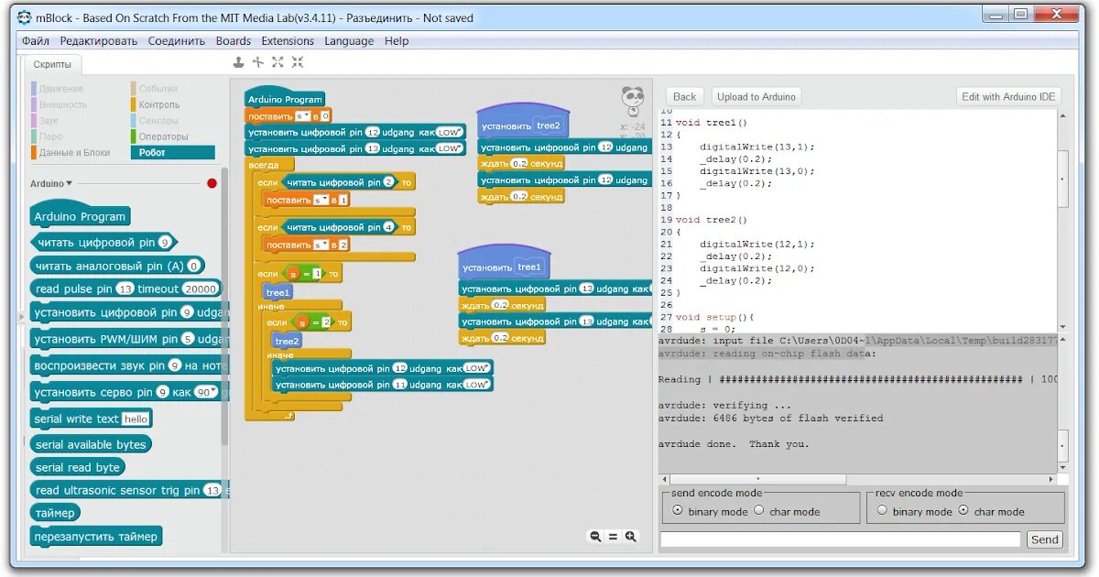This screenshot has height=577, width=1099.
Task: Click the Back button
Action: click(685, 97)
